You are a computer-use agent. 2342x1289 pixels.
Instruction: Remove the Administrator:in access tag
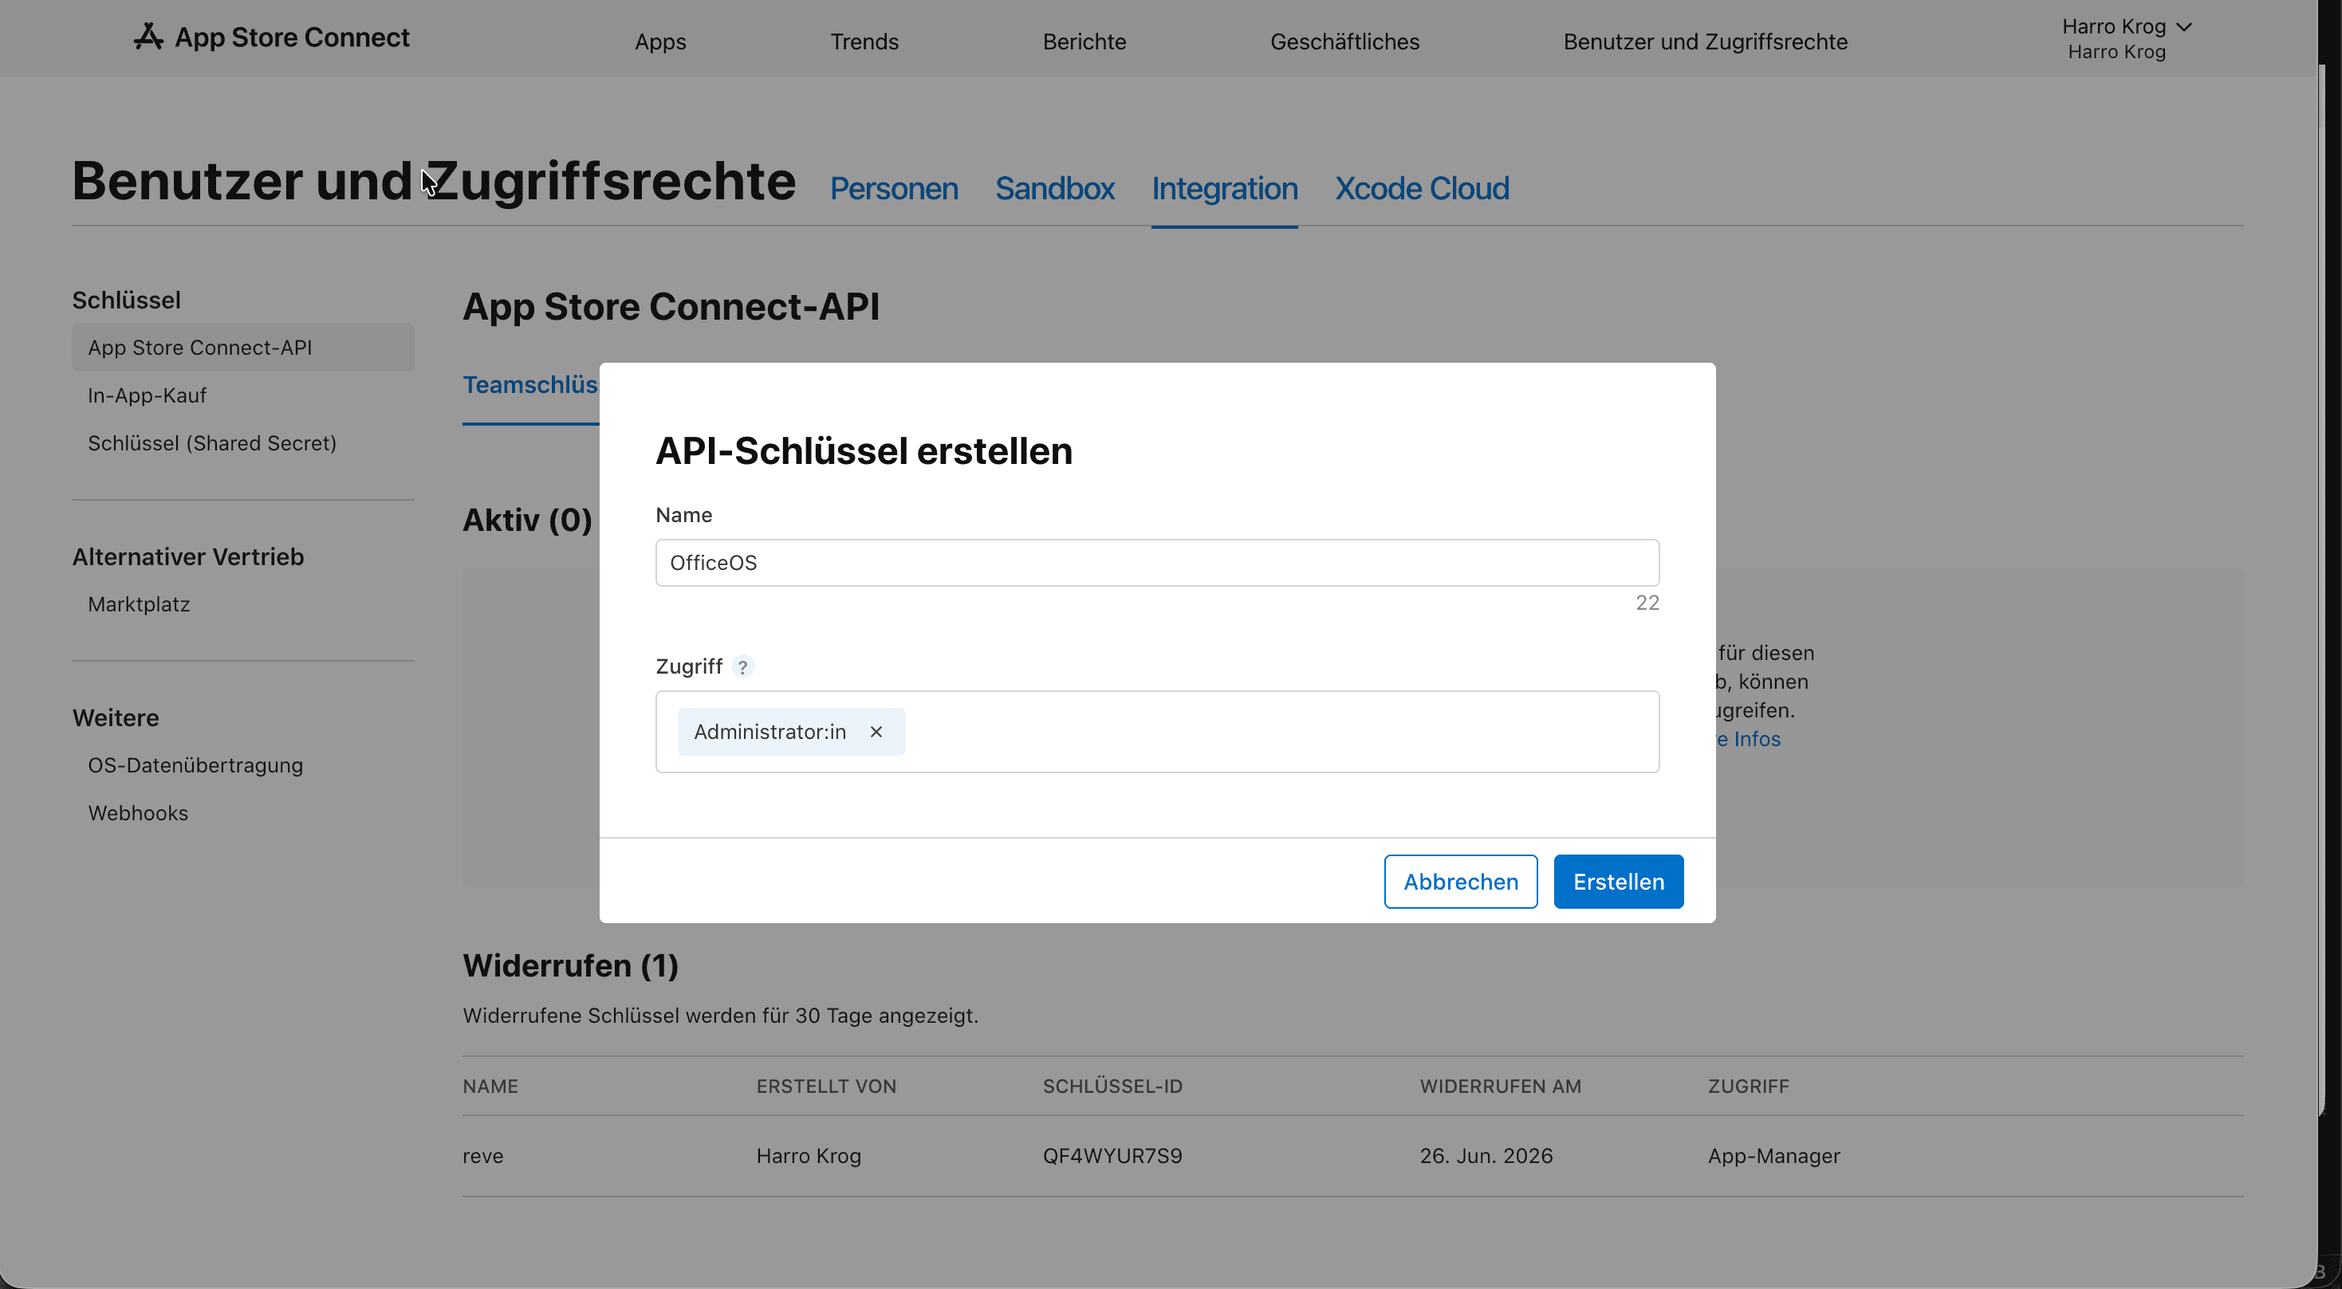point(876,732)
